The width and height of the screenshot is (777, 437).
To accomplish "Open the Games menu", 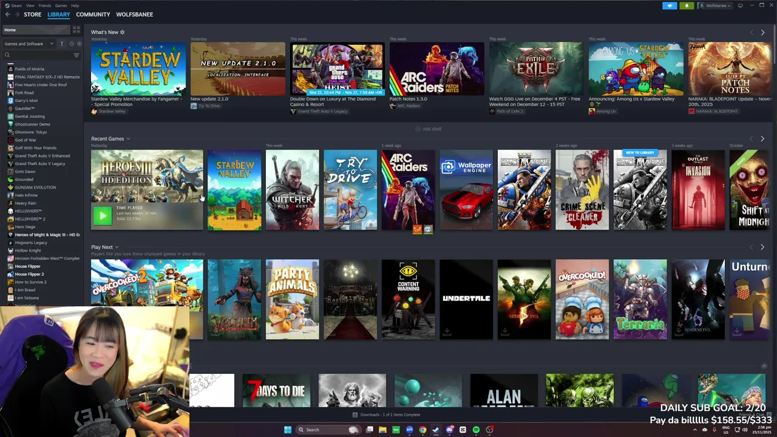I will (61, 5).
